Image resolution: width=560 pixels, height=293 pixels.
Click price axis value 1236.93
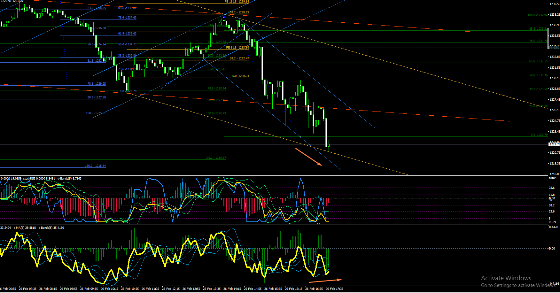(555, 25)
